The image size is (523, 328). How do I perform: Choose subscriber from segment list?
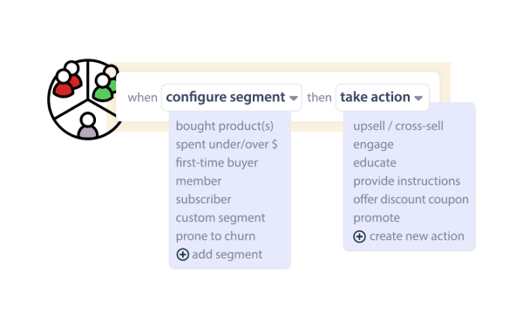pyautogui.click(x=203, y=200)
